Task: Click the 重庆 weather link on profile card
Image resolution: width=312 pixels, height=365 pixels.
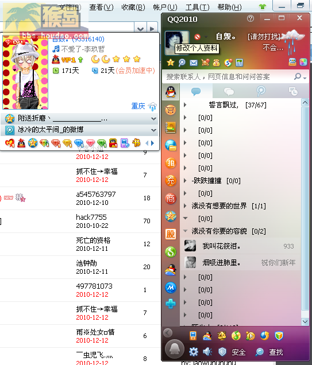Action: (x=138, y=106)
